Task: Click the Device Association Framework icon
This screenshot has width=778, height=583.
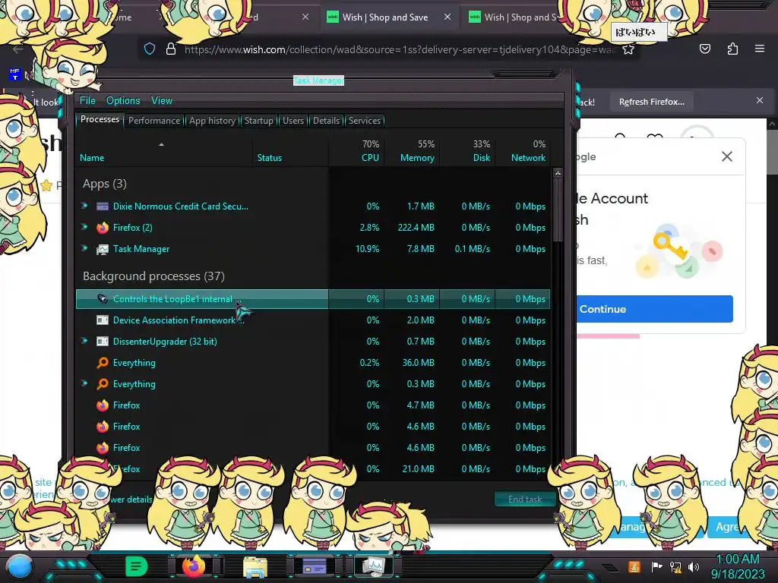Action: [x=103, y=320]
